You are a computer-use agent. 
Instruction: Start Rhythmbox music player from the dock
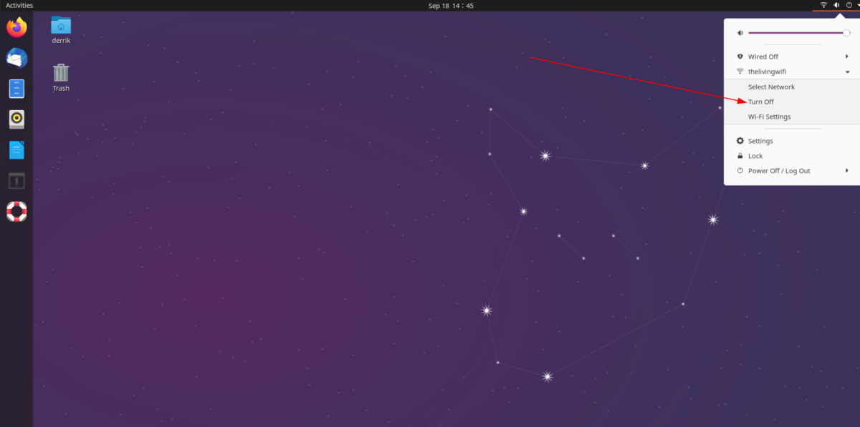[x=16, y=119]
